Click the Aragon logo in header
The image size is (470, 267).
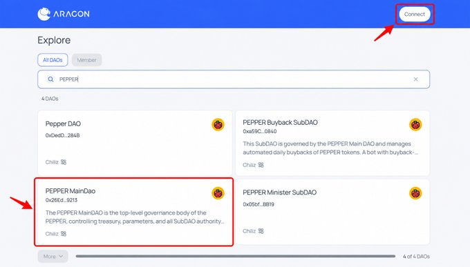point(64,14)
